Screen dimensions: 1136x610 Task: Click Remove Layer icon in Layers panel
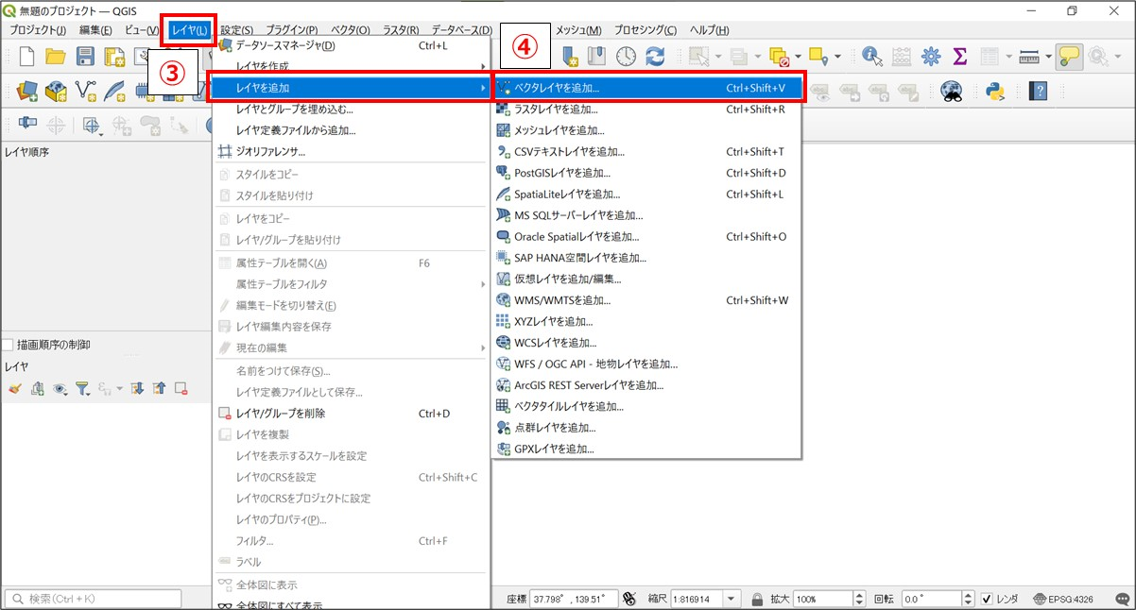click(181, 388)
